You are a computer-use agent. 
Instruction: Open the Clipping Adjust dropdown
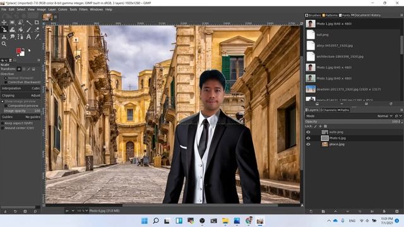[21, 95]
